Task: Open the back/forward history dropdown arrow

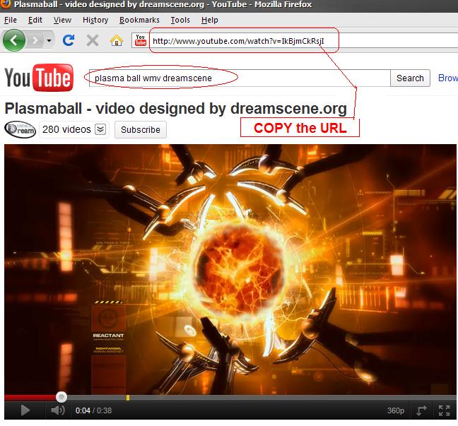Action: coord(49,40)
